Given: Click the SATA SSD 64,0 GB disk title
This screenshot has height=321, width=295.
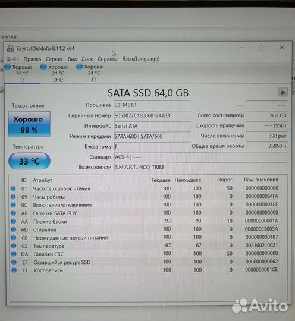Looking at the screenshot, I should click(x=148, y=93).
